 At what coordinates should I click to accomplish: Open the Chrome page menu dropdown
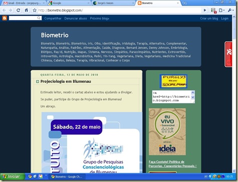click(x=221, y=10)
